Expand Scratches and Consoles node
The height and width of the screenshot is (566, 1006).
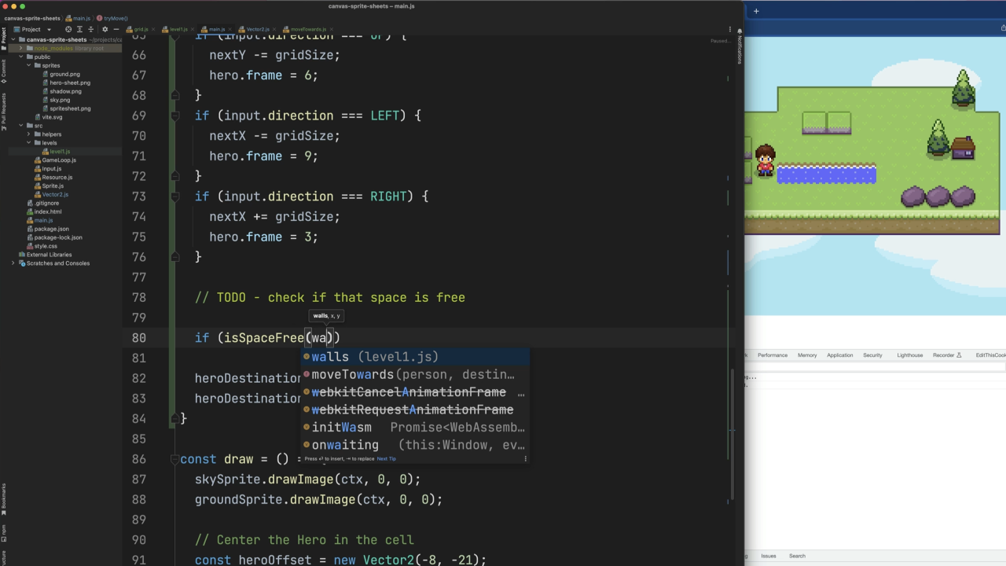[x=13, y=263]
